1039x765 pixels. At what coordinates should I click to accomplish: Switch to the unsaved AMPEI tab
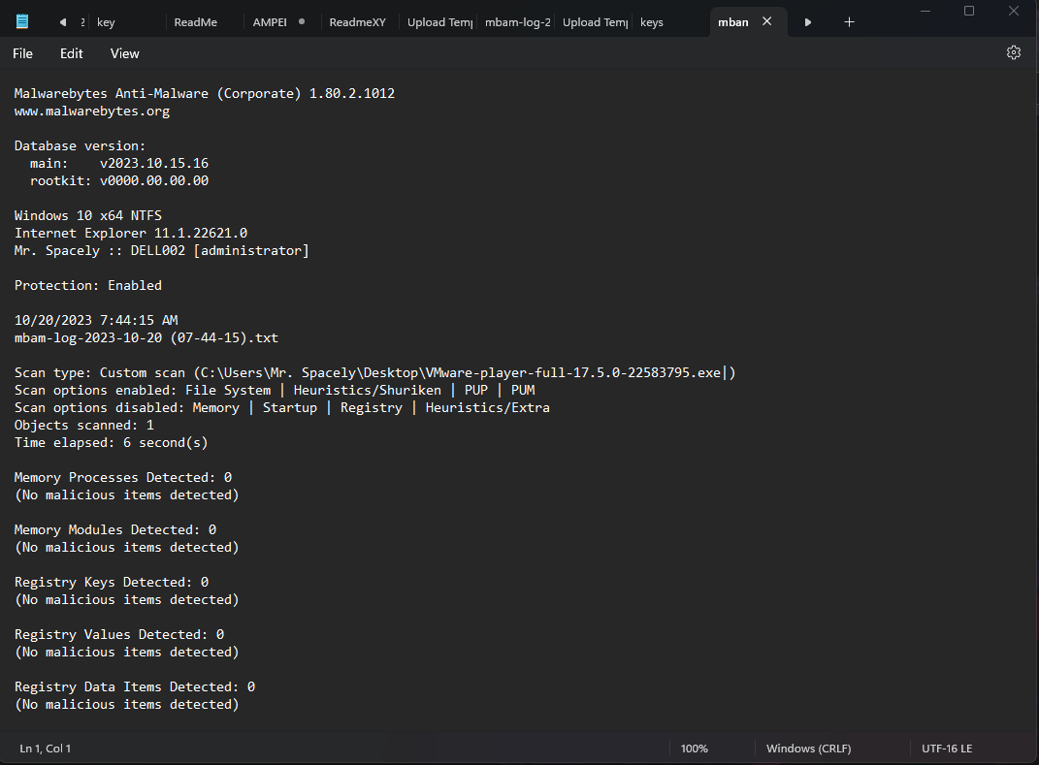[282, 22]
